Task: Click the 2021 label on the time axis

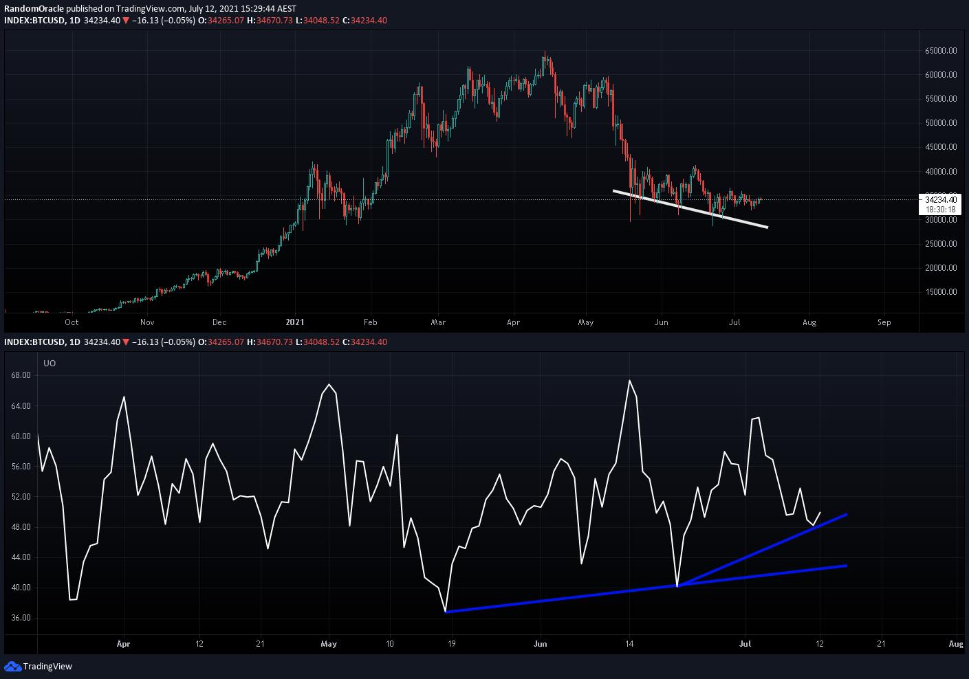Action: (294, 322)
